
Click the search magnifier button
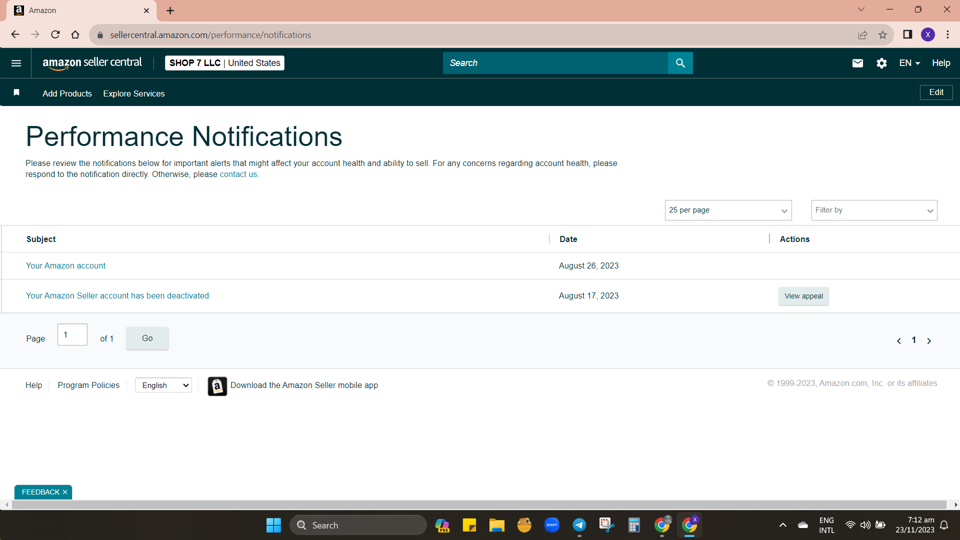(680, 63)
